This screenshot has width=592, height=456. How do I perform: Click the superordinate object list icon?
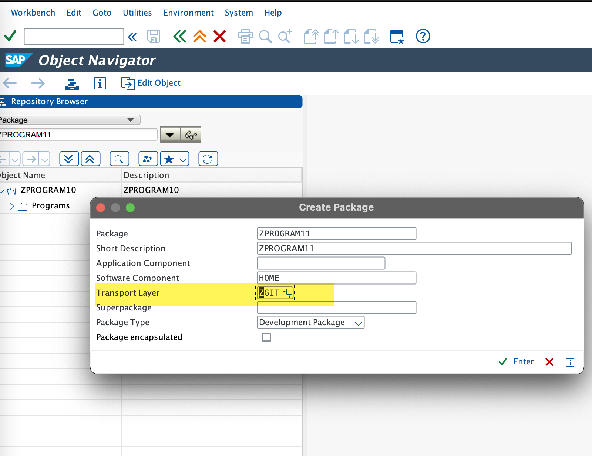click(148, 159)
